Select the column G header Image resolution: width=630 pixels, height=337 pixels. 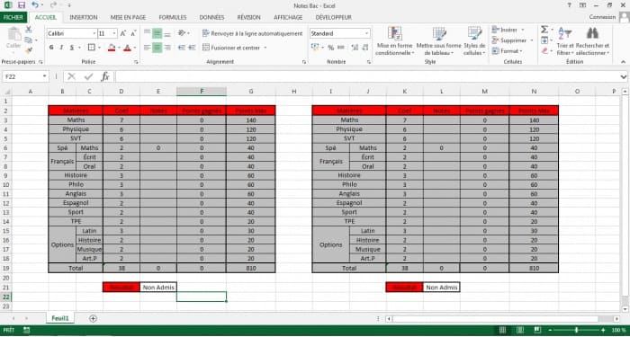251,92
